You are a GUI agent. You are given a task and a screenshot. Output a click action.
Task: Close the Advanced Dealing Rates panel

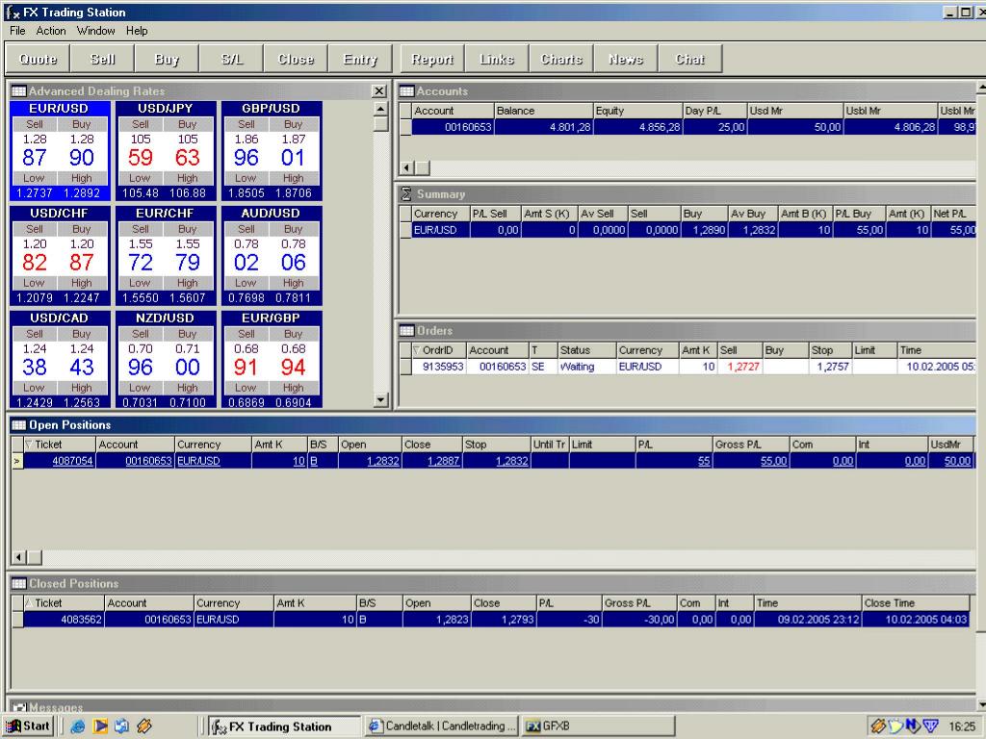[378, 91]
